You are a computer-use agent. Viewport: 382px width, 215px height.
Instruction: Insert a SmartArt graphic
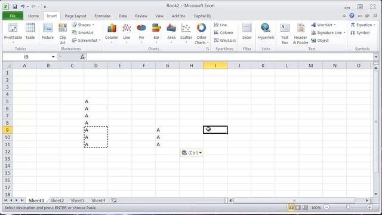click(x=82, y=33)
